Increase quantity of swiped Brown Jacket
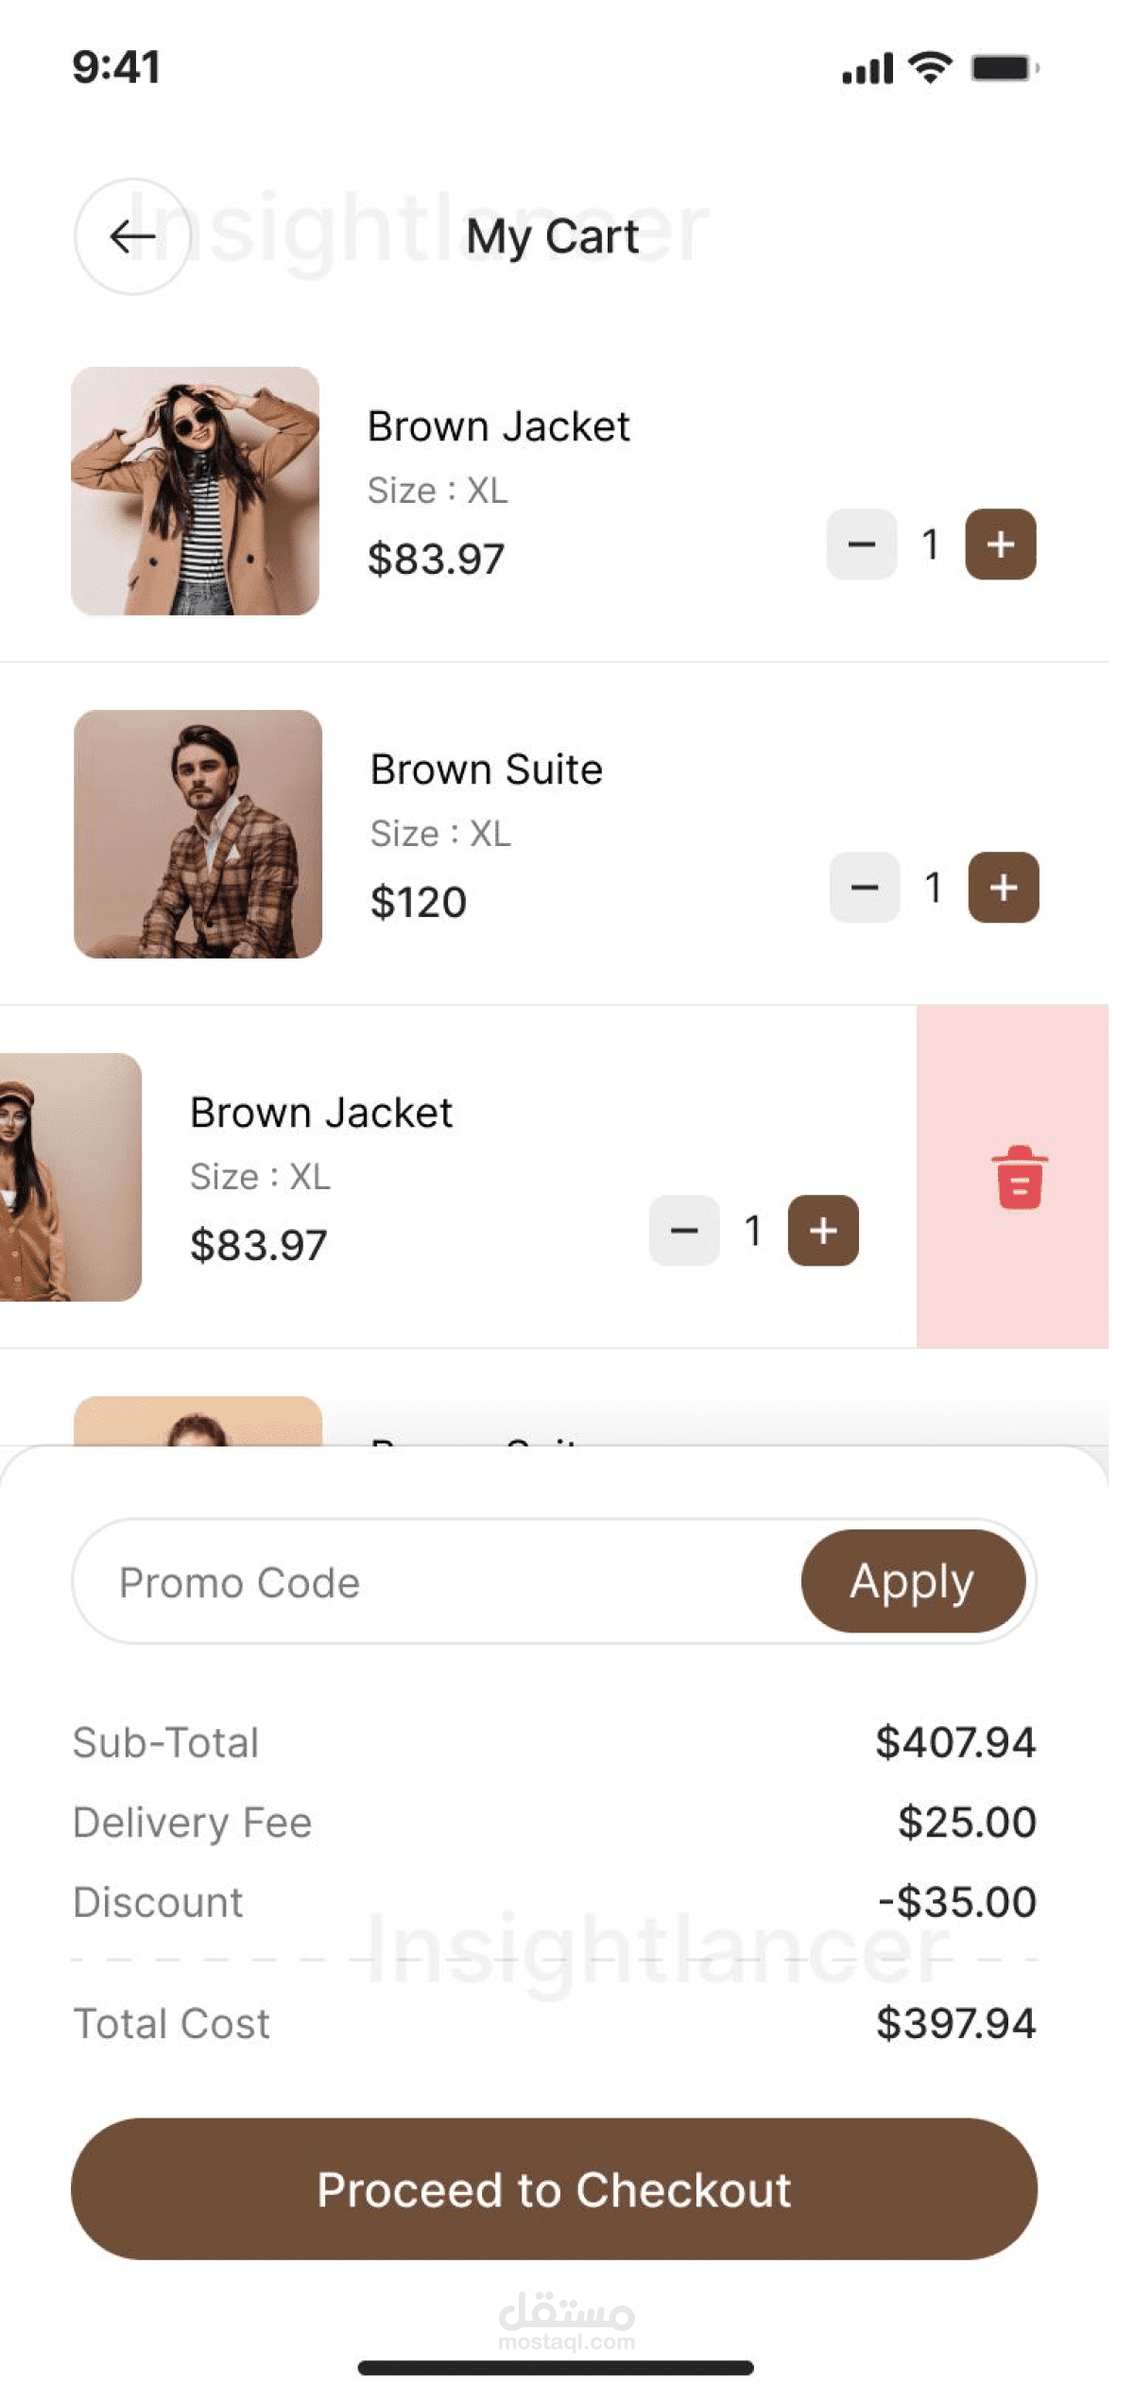Screen dimensions: 1134x2402 [x=823, y=1231]
